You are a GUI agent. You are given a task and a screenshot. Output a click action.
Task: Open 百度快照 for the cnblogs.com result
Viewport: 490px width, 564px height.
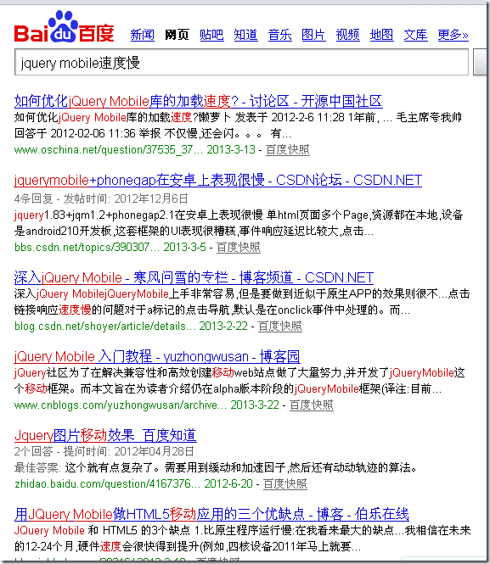tap(312, 405)
